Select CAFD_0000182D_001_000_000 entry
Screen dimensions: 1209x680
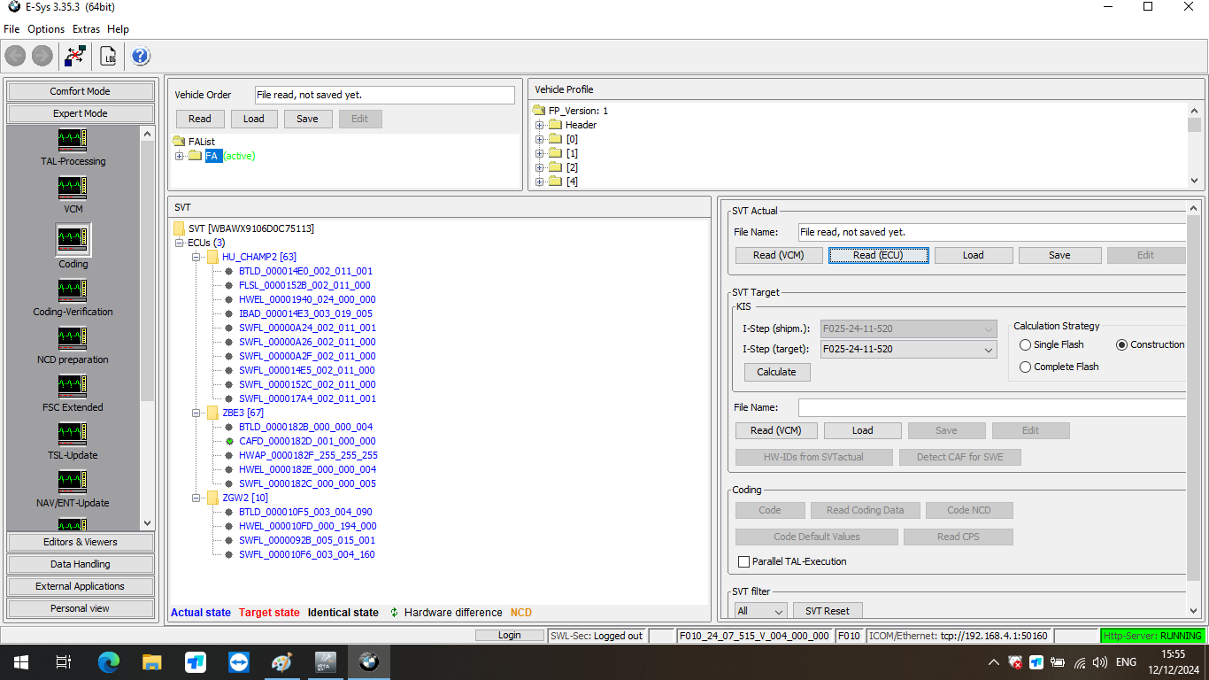point(307,441)
